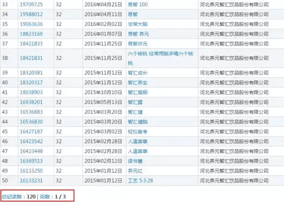Screen dimensions: 284x202
Task: Open registration number 16423542
Action: (31, 141)
